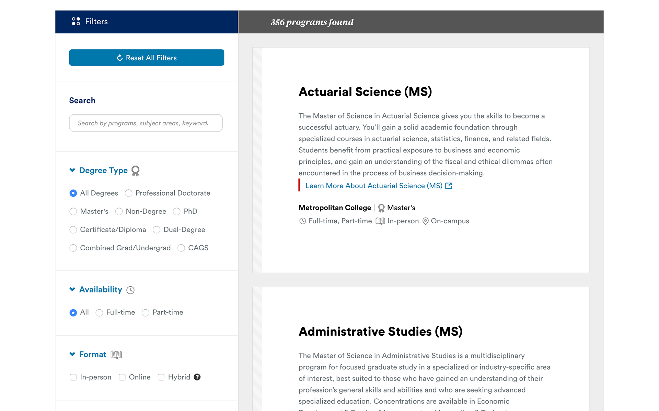Click the Reset All Filters button
Screen dimensions: 659x411
tap(147, 58)
